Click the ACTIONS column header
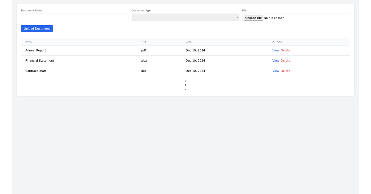Screen dimensions: 371x194 click(x=277, y=42)
